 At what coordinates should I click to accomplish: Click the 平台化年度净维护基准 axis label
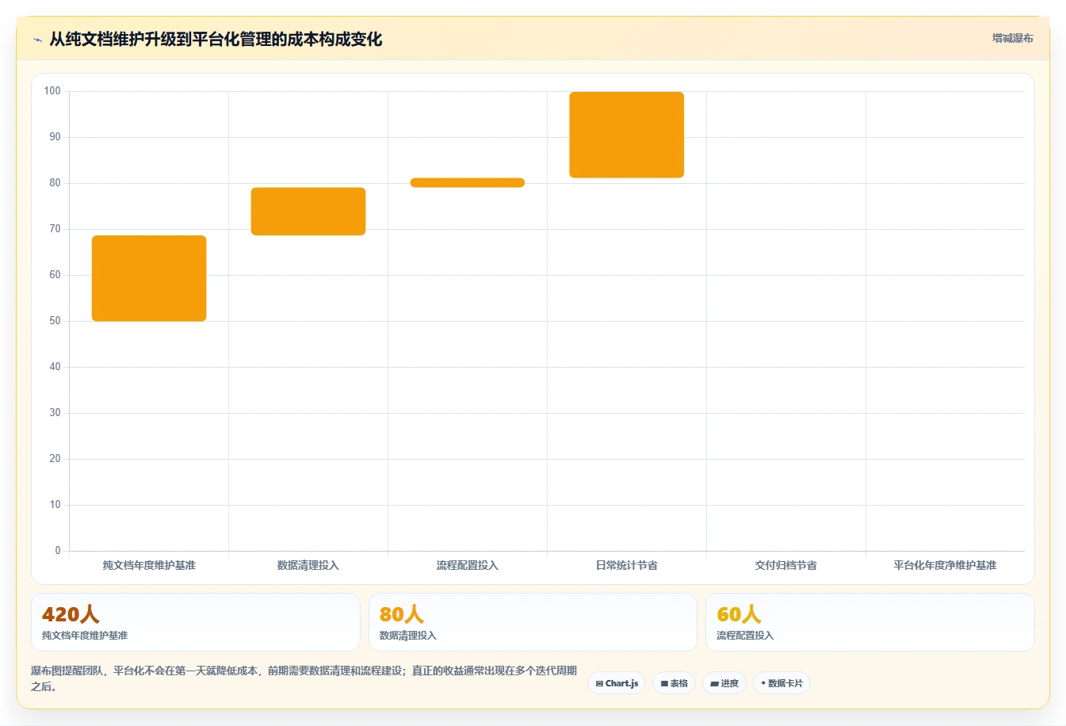pos(945,565)
